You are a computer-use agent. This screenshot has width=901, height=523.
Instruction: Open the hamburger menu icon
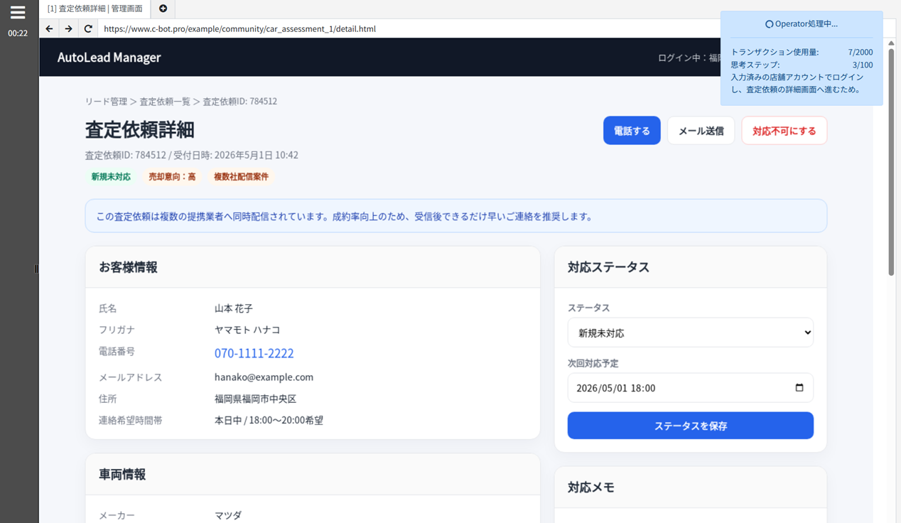[18, 12]
